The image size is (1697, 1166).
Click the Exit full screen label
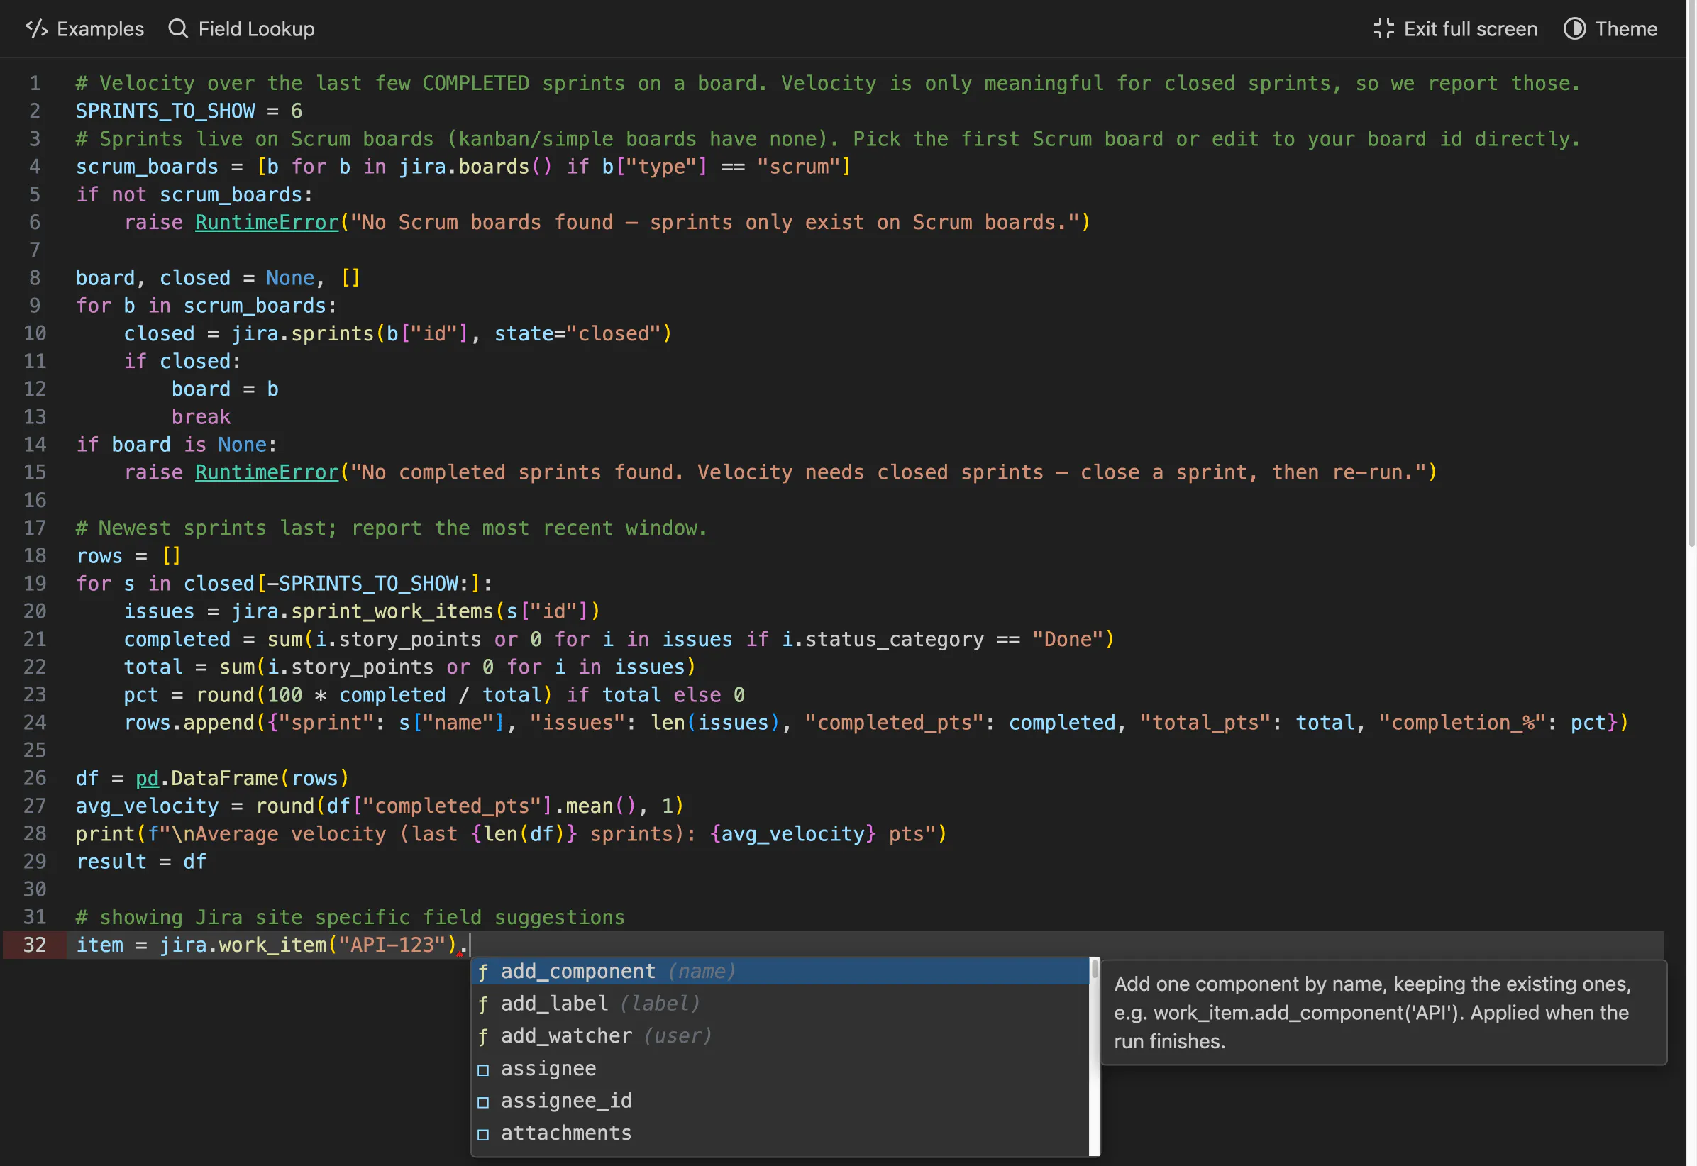point(1471,29)
